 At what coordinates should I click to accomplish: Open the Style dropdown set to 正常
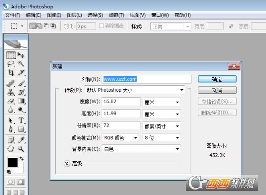171,26
